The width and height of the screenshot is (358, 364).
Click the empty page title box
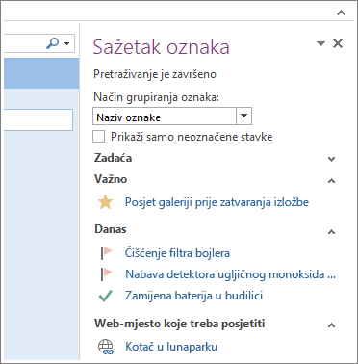(x=38, y=119)
